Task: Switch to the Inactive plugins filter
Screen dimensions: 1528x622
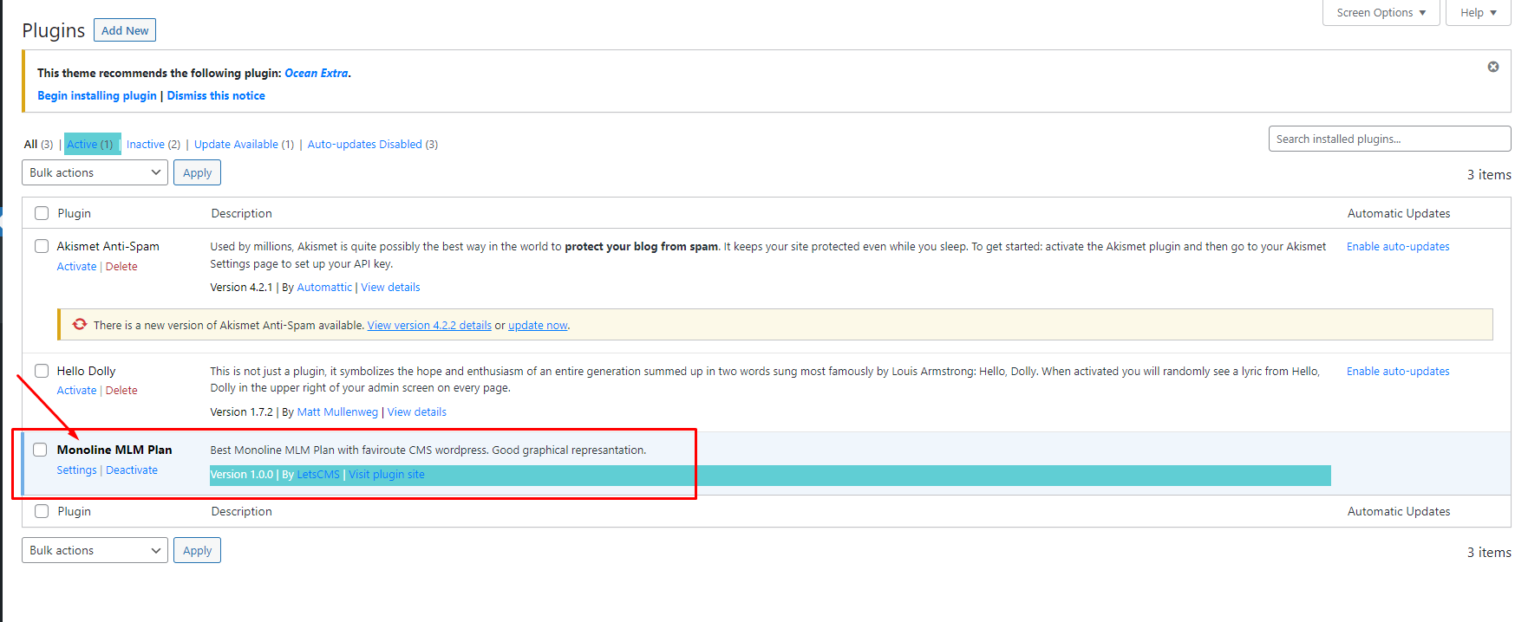Action: [146, 145]
